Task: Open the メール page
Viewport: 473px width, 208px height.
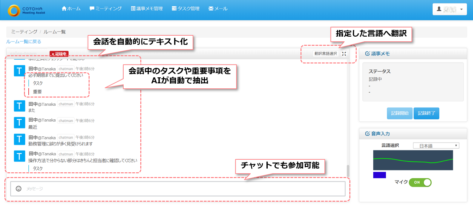Action: (x=218, y=9)
